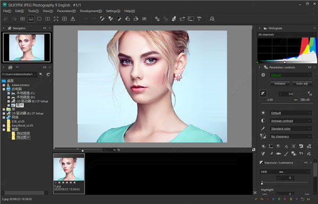The height and width of the screenshot is (204, 318).
Task: Select the white balance sun icon
Action: (263, 113)
